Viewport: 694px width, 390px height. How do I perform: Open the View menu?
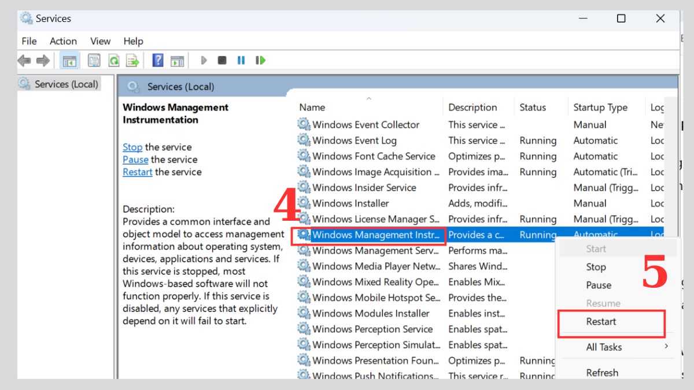[x=100, y=41]
